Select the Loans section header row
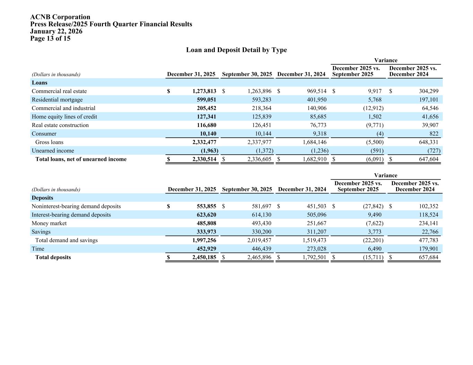The height and width of the screenshot is (365, 473). coord(40,83)
